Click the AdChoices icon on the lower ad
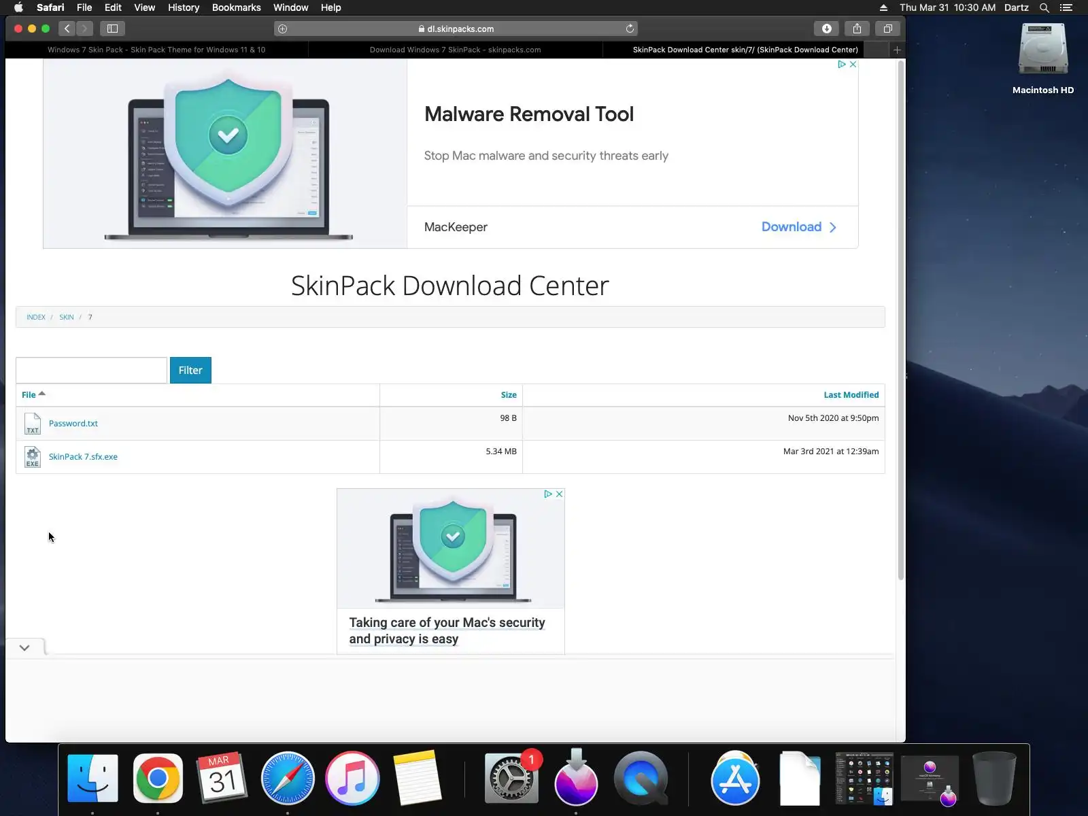Viewport: 1088px width, 816px height. pos(548,494)
